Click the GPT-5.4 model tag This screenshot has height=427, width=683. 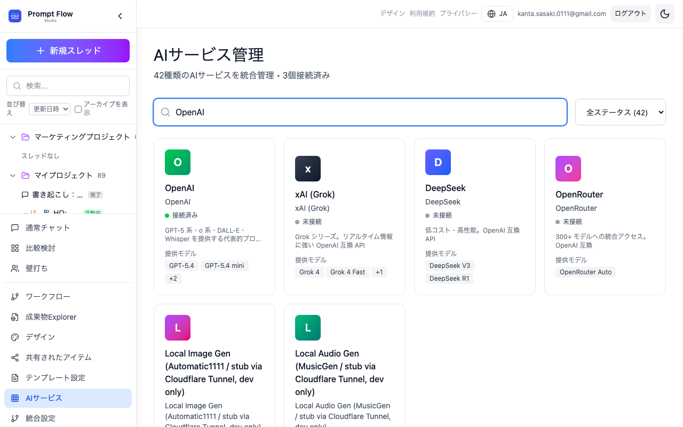[x=181, y=265]
